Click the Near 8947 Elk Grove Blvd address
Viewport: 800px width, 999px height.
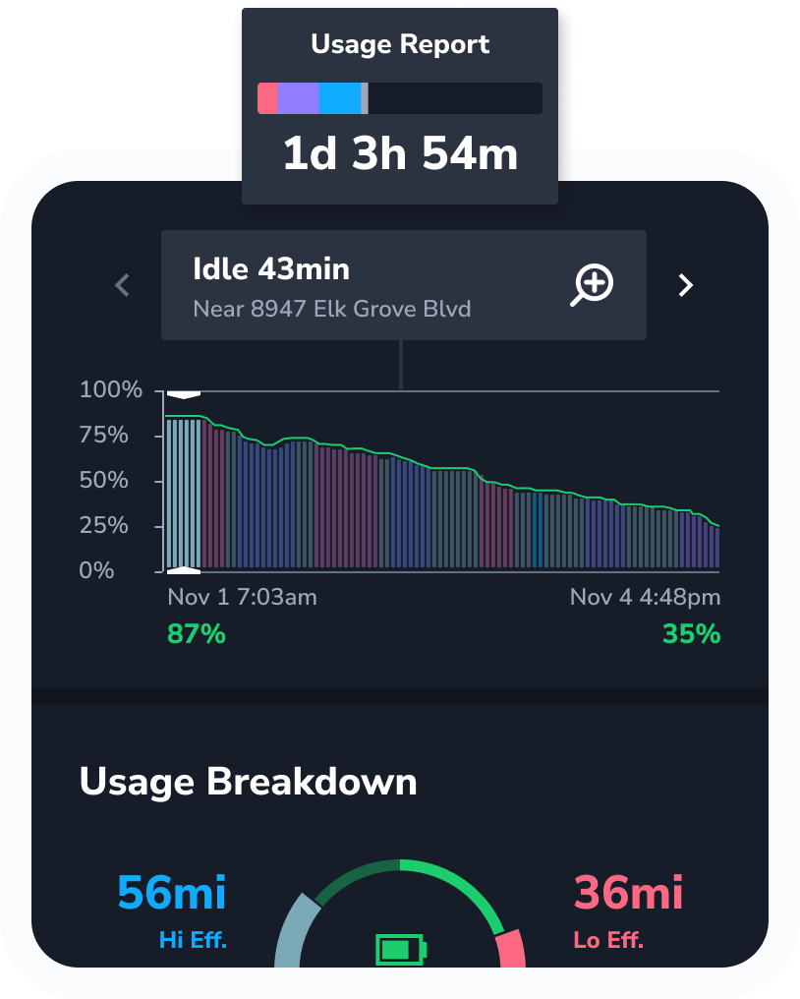point(331,309)
